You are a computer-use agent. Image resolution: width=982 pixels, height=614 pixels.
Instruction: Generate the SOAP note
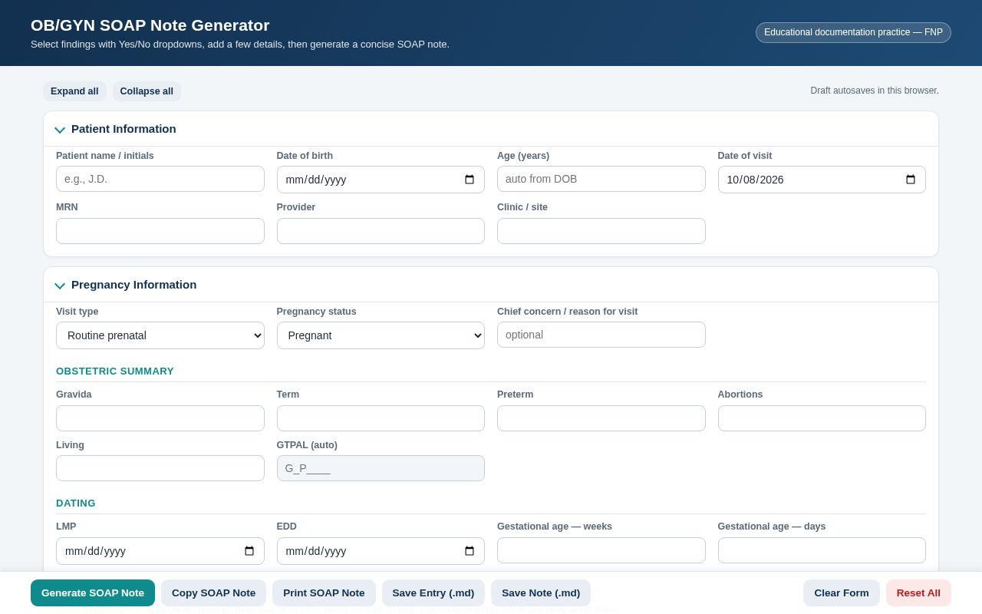tap(93, 593)
